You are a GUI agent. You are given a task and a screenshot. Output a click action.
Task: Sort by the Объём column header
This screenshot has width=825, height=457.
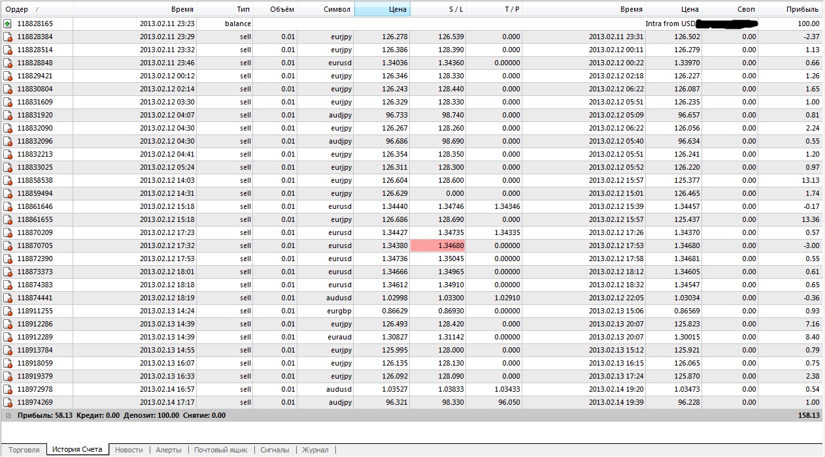pos(275,9)
